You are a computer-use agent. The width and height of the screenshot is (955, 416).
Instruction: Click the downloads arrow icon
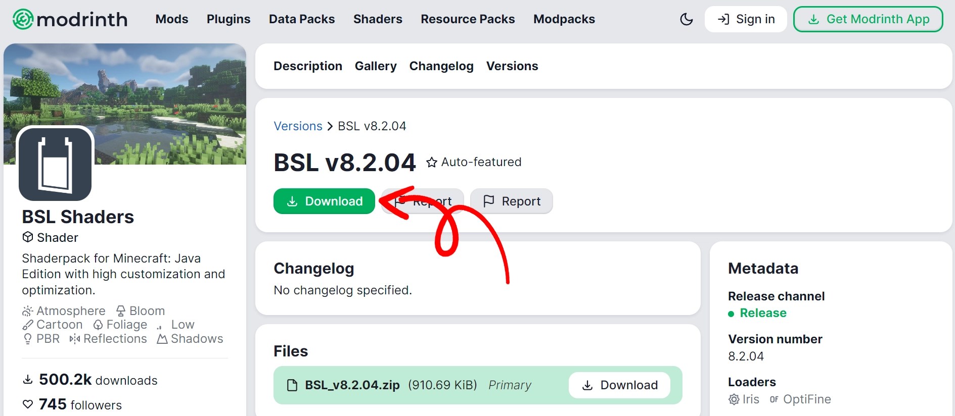point(28,379)
